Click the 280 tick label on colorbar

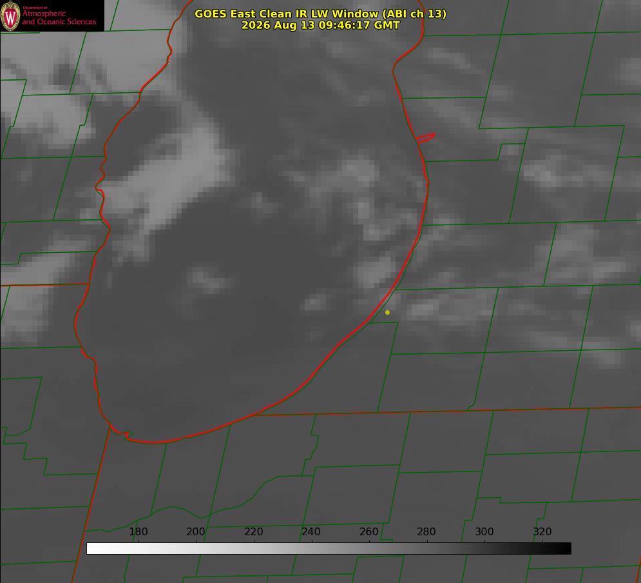pyautogui.click(x=426, y=531)
